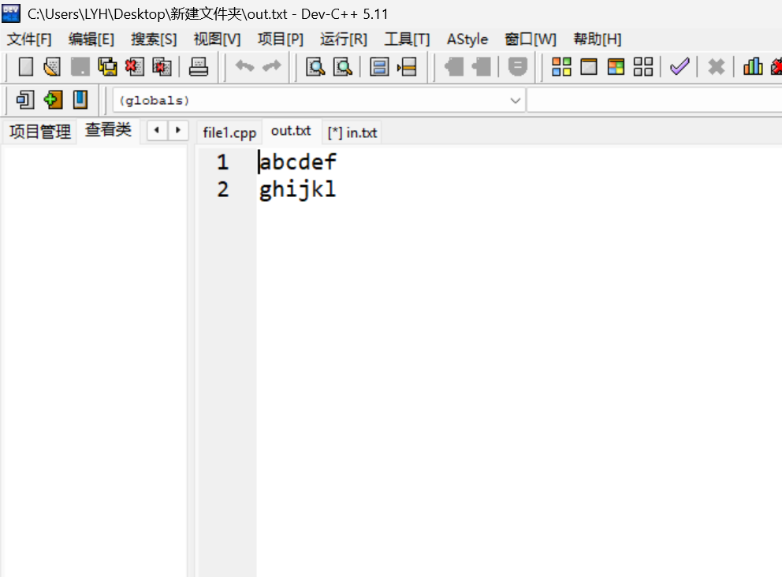Screen dimensions: 782x577
Task: Open the 编辑[E] menu
Action: (x=91, y=39)
